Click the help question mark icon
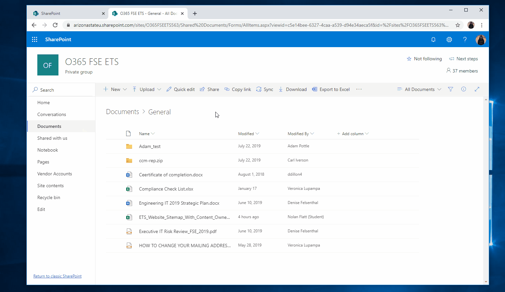505x292 pixels. [x=465, y=40]
